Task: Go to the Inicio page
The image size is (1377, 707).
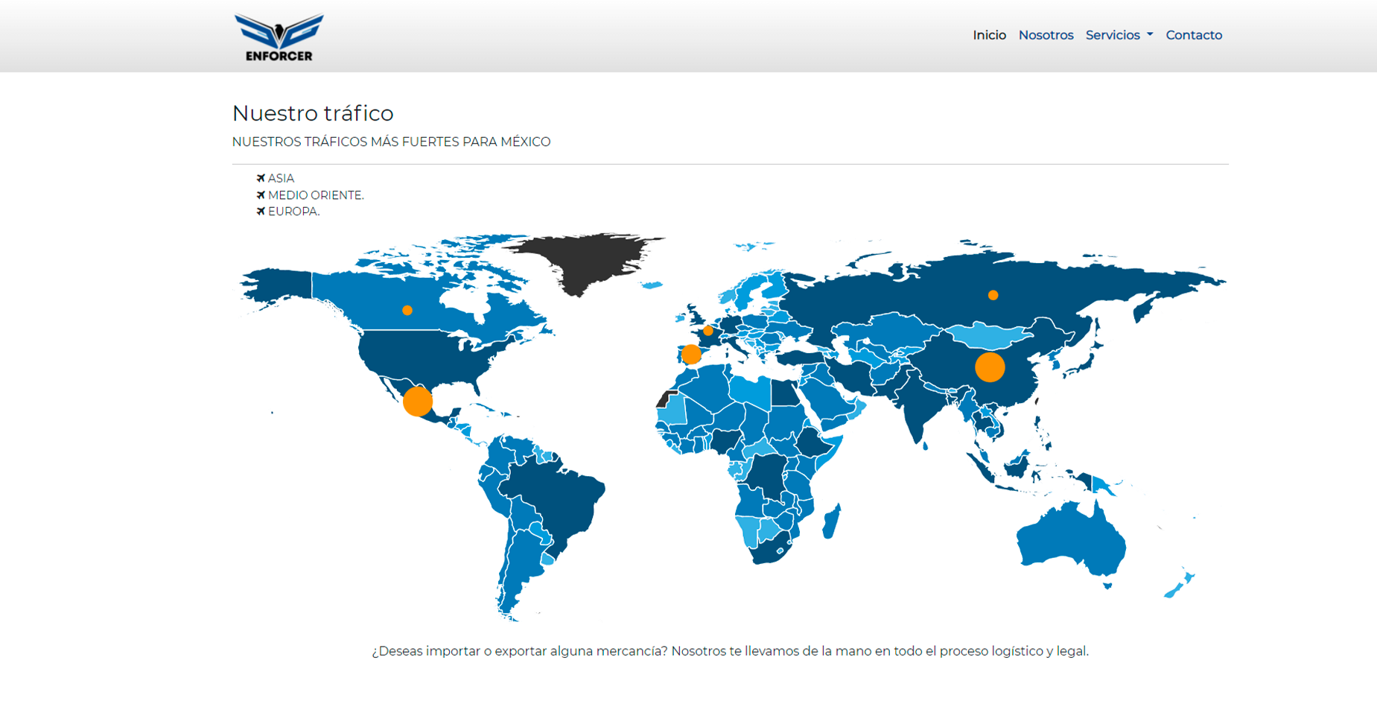Action: coord(989,35)
